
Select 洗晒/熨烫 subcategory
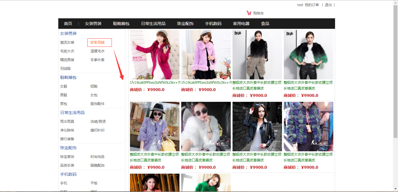pyautogui.click(x=98, y=122)
